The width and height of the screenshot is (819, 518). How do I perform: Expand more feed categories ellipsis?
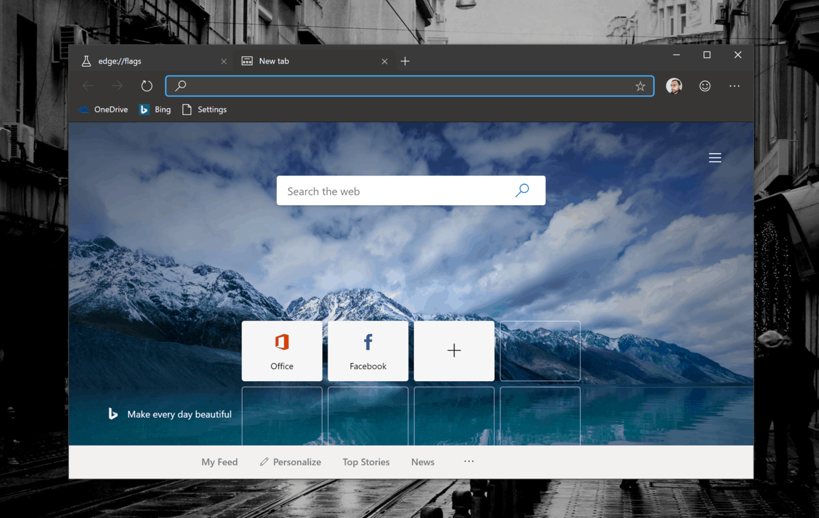point(469,461)
